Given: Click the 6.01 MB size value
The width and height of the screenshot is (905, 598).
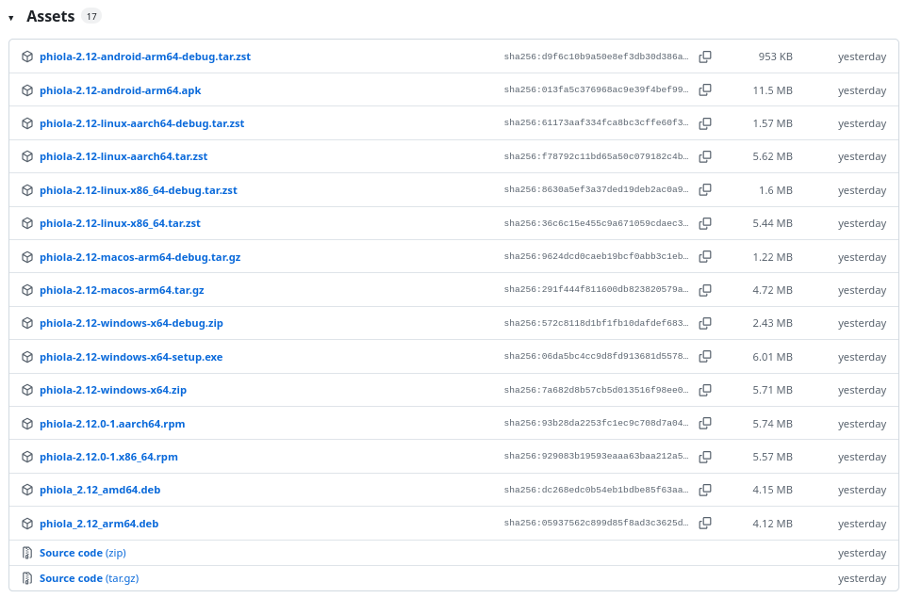Looking at the screenshot, I should (x=772, y=357).
